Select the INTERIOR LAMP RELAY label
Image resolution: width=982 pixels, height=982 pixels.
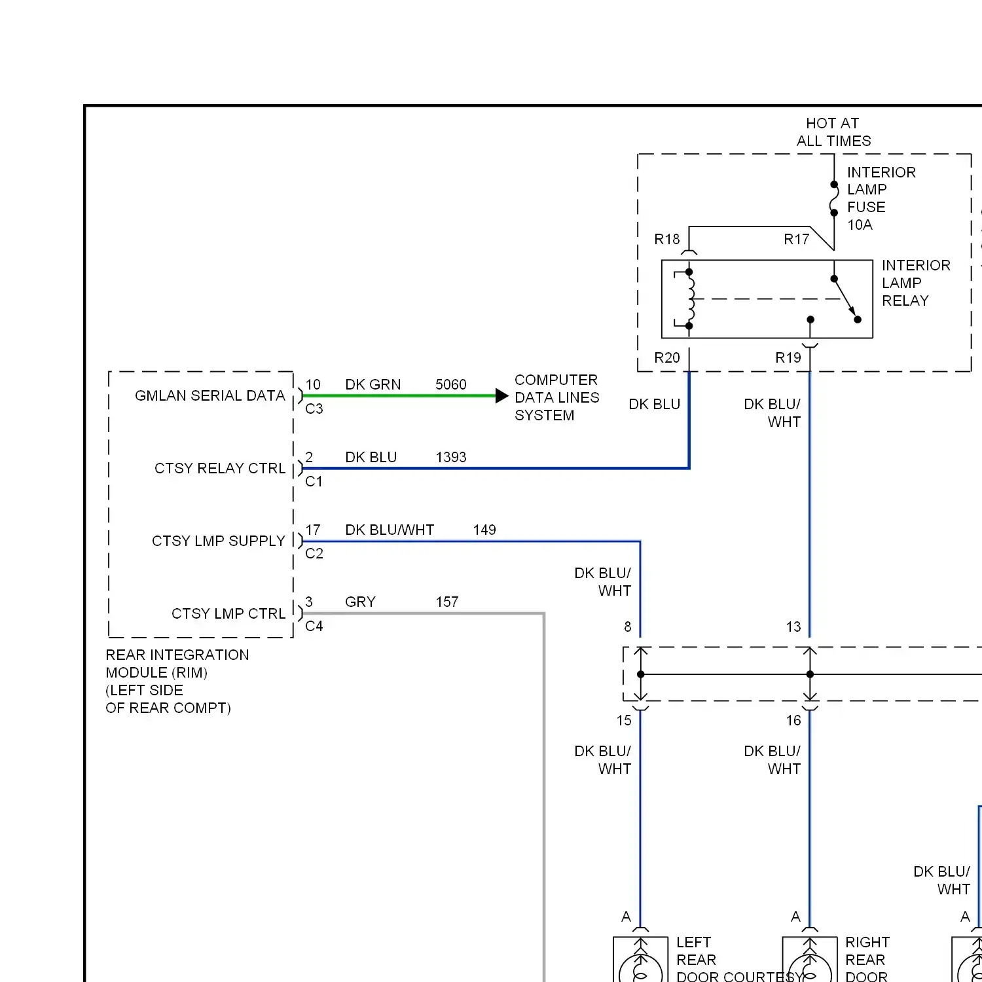tap(916, 283)
